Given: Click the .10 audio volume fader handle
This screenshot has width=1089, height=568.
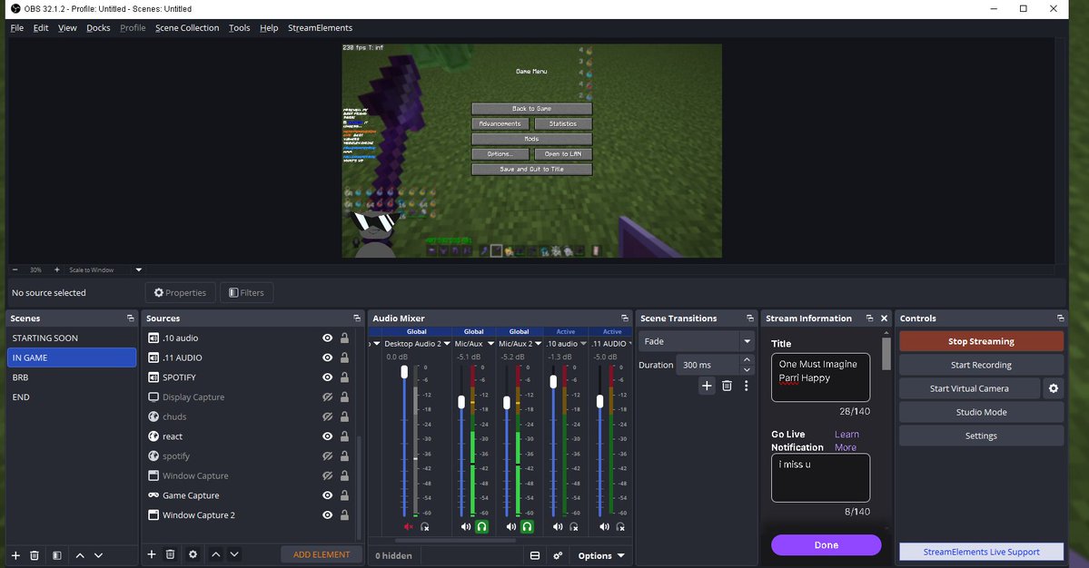Looking at the screenshot, I should coord(553,381).
